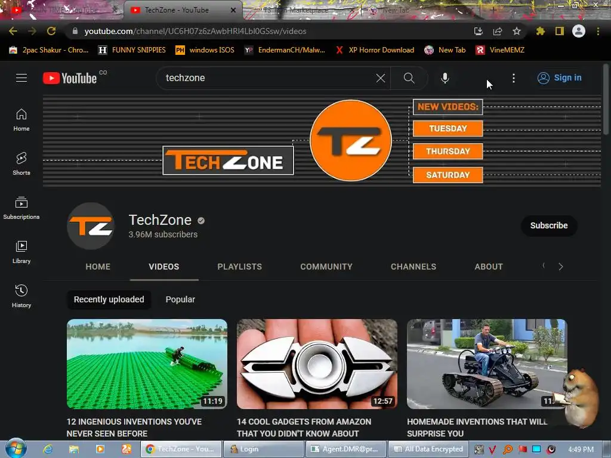Open the YouTube hamburger guide menu
The width and height of the screenshot is (611, 458).
click(21, 78)
